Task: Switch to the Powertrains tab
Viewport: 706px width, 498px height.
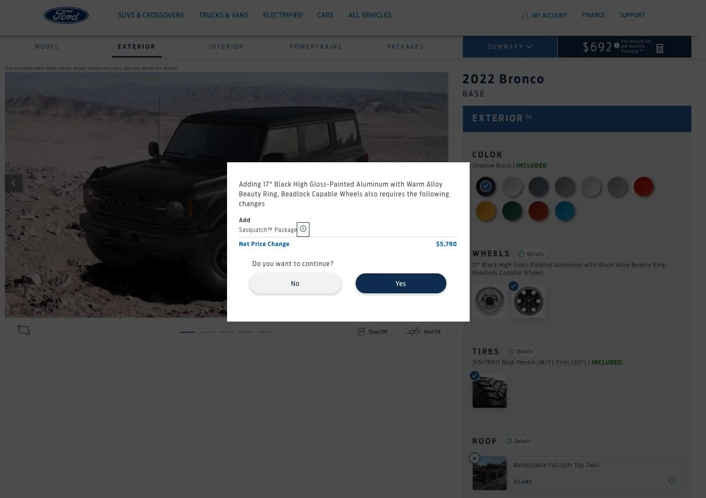Action: [x=316, y=47]
